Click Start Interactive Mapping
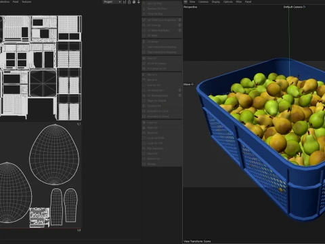This screenshot has width=325, height=244. coord(162,47)
